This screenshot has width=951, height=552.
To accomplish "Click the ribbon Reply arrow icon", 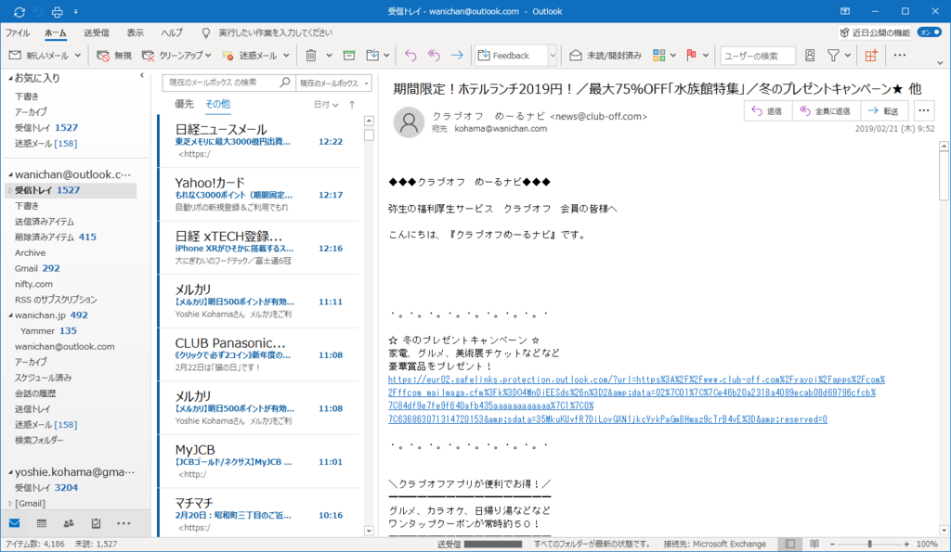I will (410, 55).
